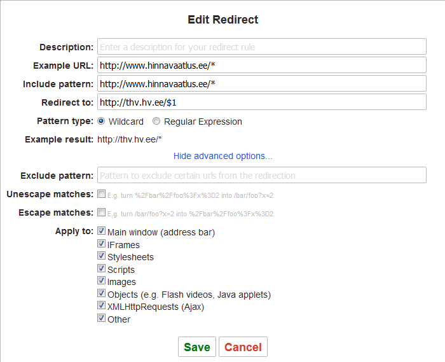Focus the Exclude pattern field
445x362 pixels.
[x=262, y=175]
